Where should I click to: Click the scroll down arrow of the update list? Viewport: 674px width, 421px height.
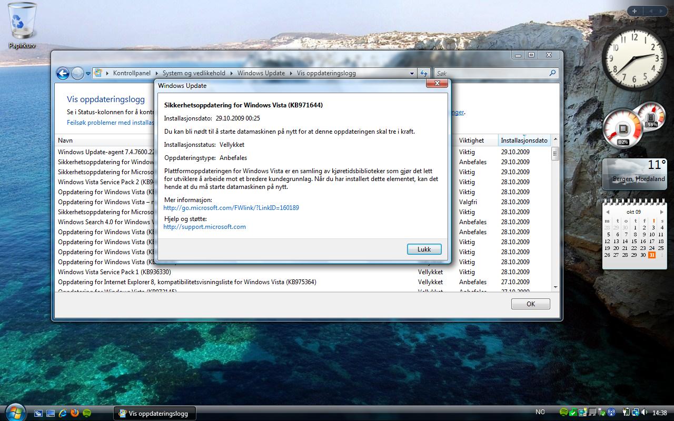[x=554, y=287]
